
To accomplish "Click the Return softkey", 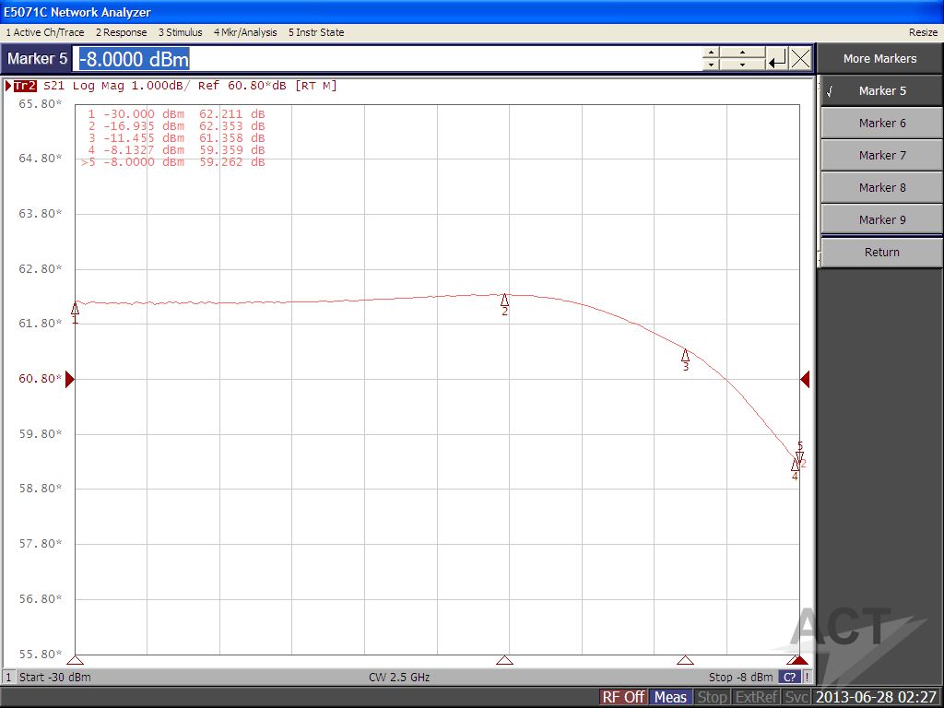I will coord(882,253).
